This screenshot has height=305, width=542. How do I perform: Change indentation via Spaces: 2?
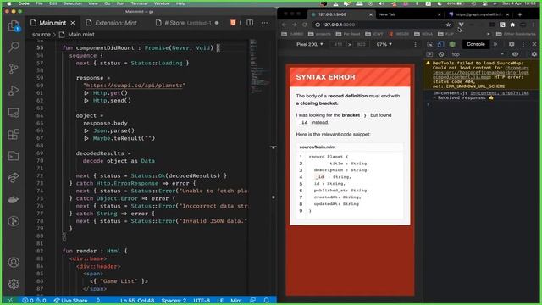click(174, 300)
